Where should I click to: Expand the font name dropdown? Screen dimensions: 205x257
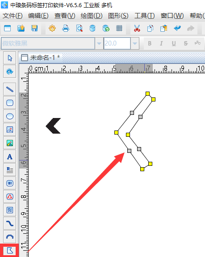[x=99, y=43]
